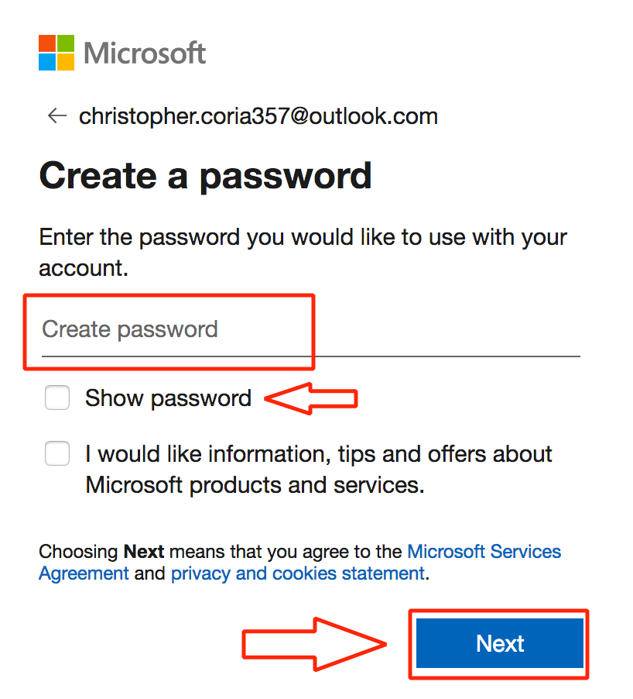Enable the information, tips and offers checkbox
This screenshot has height=699, width=633.
(57, 453)
